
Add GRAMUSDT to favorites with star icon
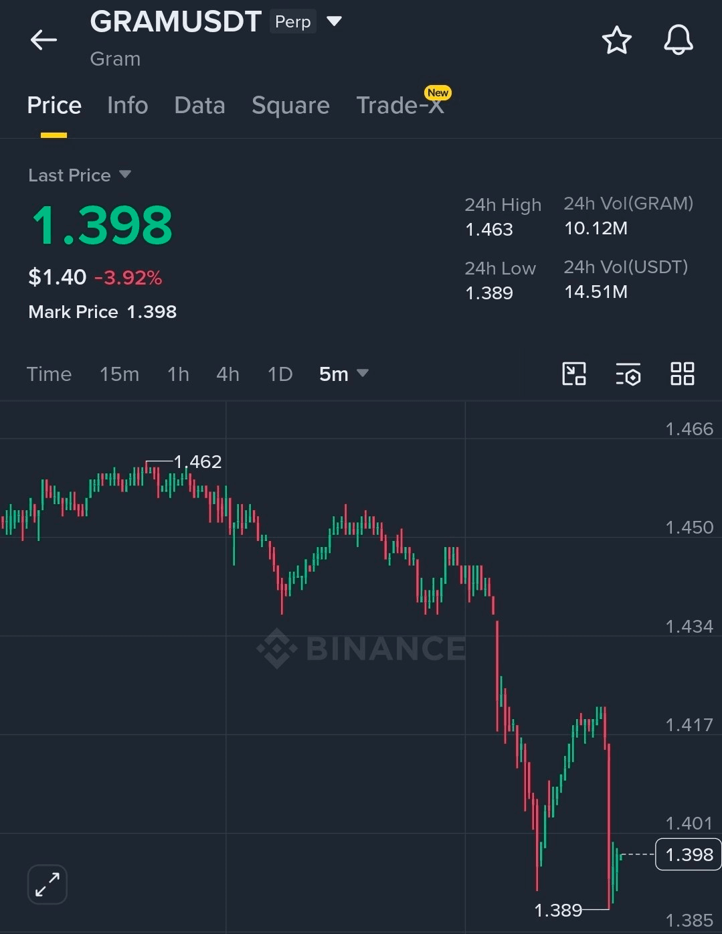pyautogui.click(x=616, y=40)
